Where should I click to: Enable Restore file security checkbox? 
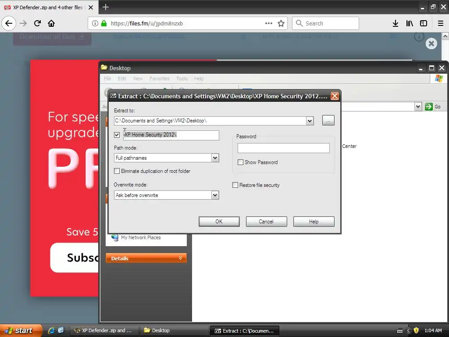click(235, 185)
